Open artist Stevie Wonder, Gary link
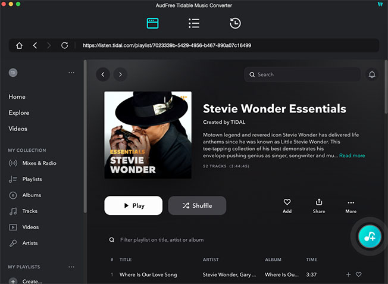Image resolution: width=388 pixels, height=284 pixels. pos(229,274)
